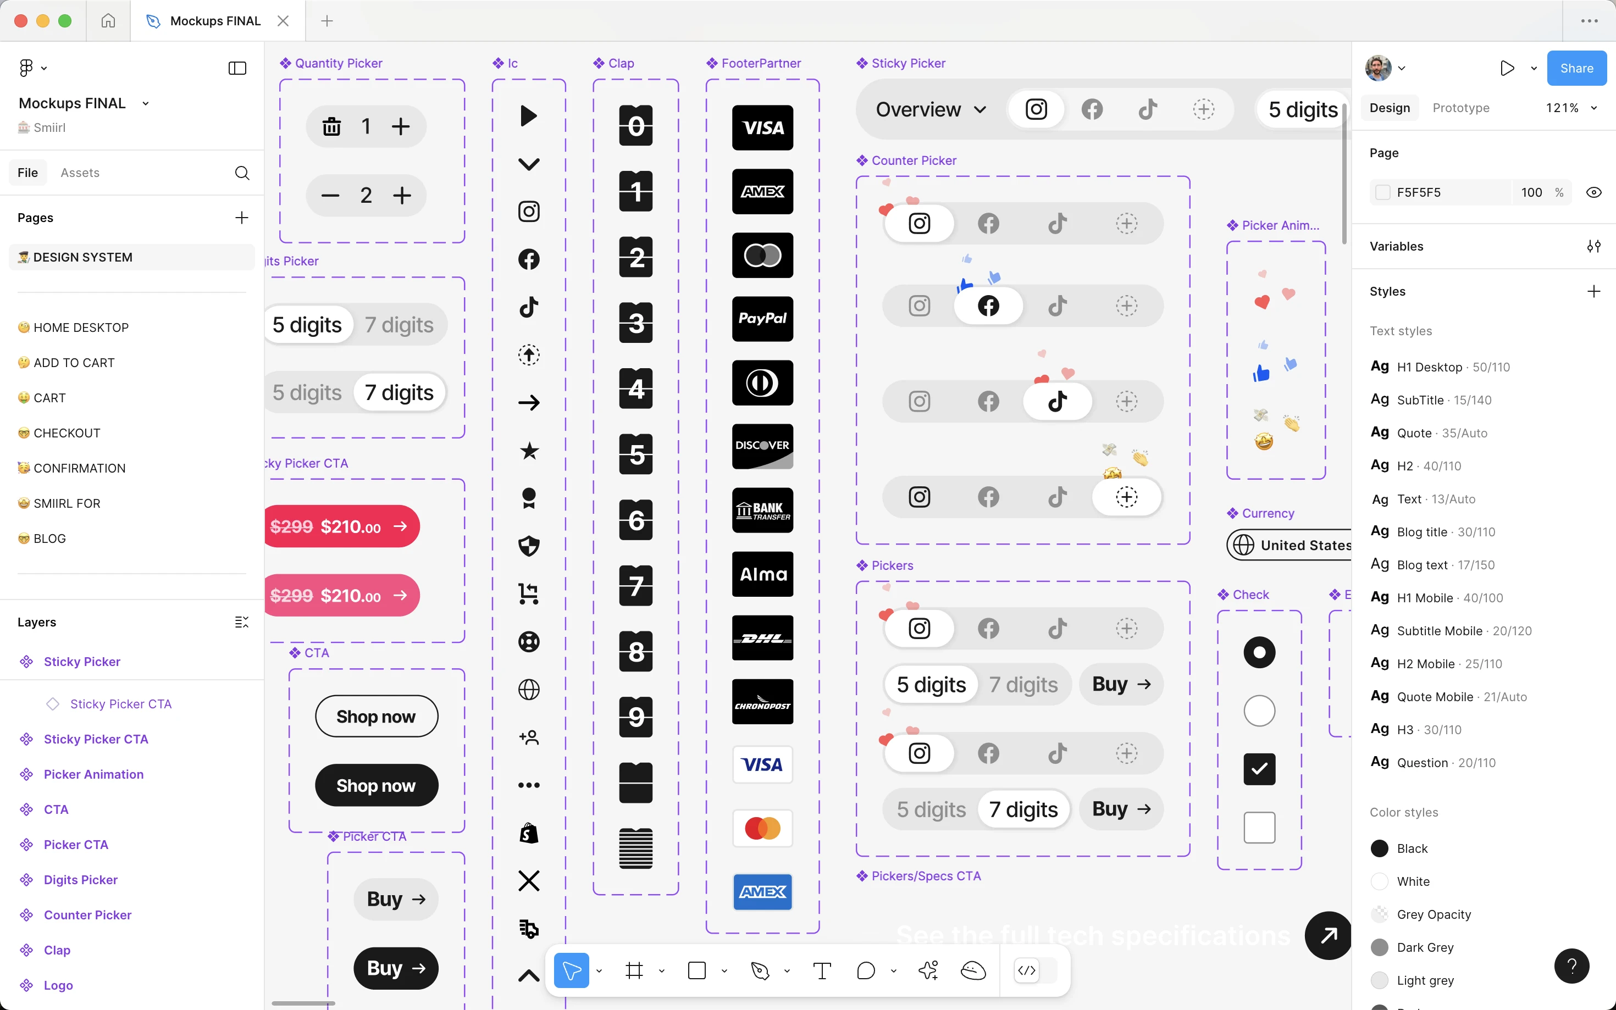Add a new style with plus
1616x1010 pixels.
(x=1593, y=291)
